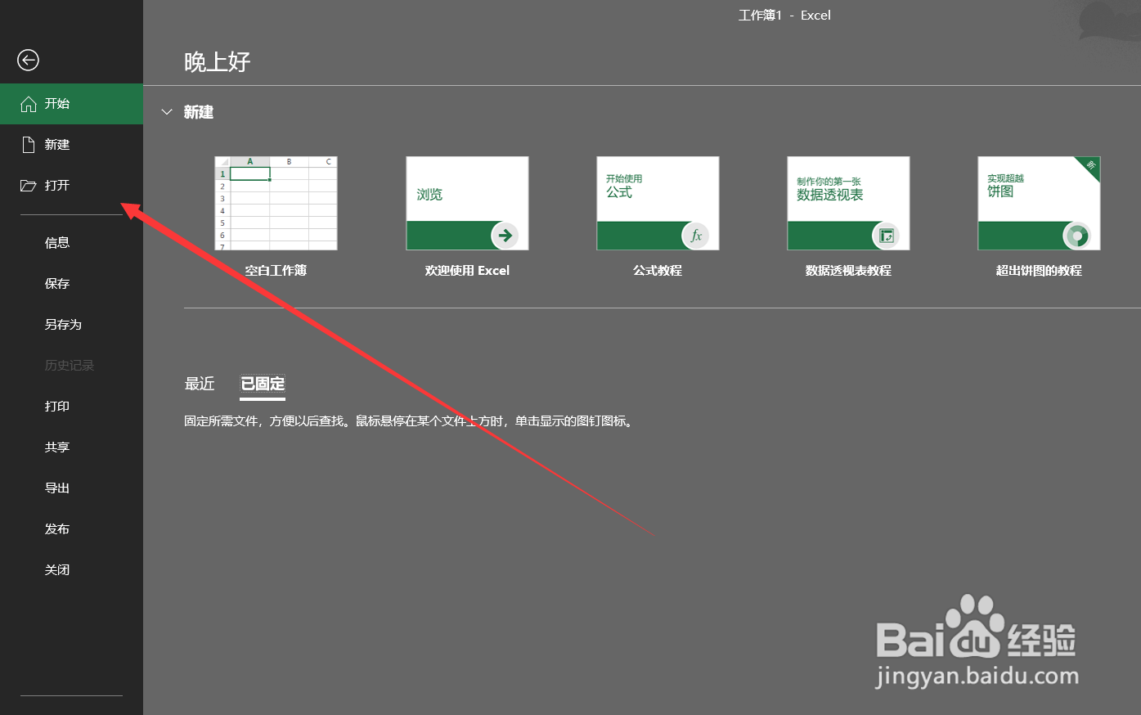Switch to the 已固定 tab
This screenshot has width=1141, height=715.
click(x=263, y=384)
